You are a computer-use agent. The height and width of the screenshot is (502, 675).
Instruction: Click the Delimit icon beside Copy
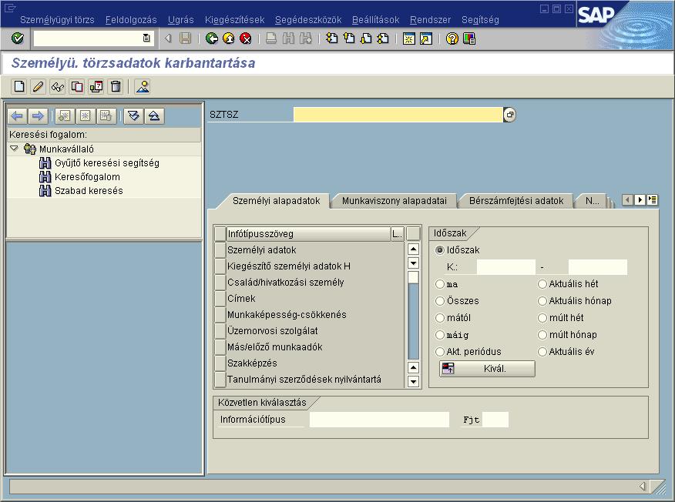(96, 86)
